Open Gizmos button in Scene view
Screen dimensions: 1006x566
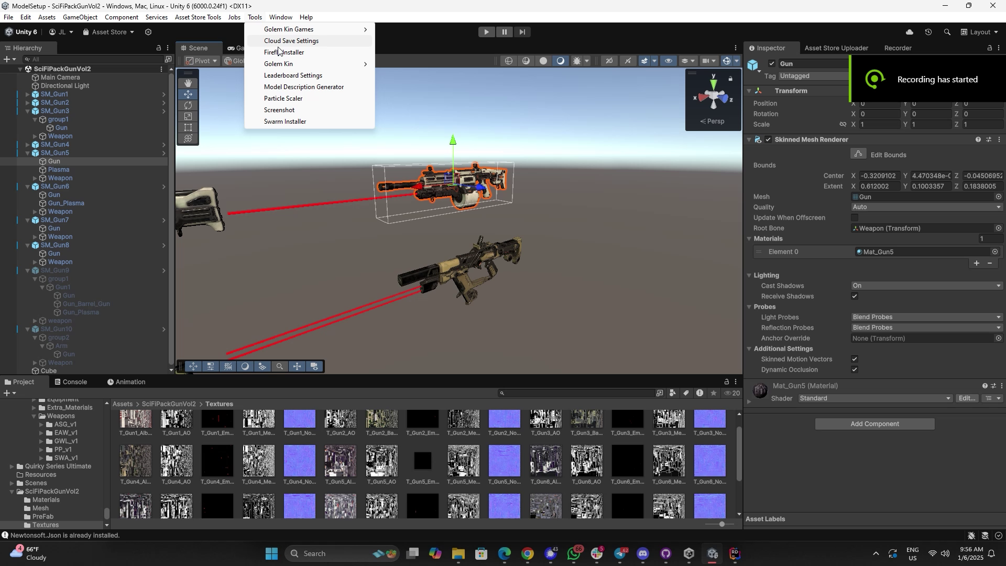click(727, 61)
